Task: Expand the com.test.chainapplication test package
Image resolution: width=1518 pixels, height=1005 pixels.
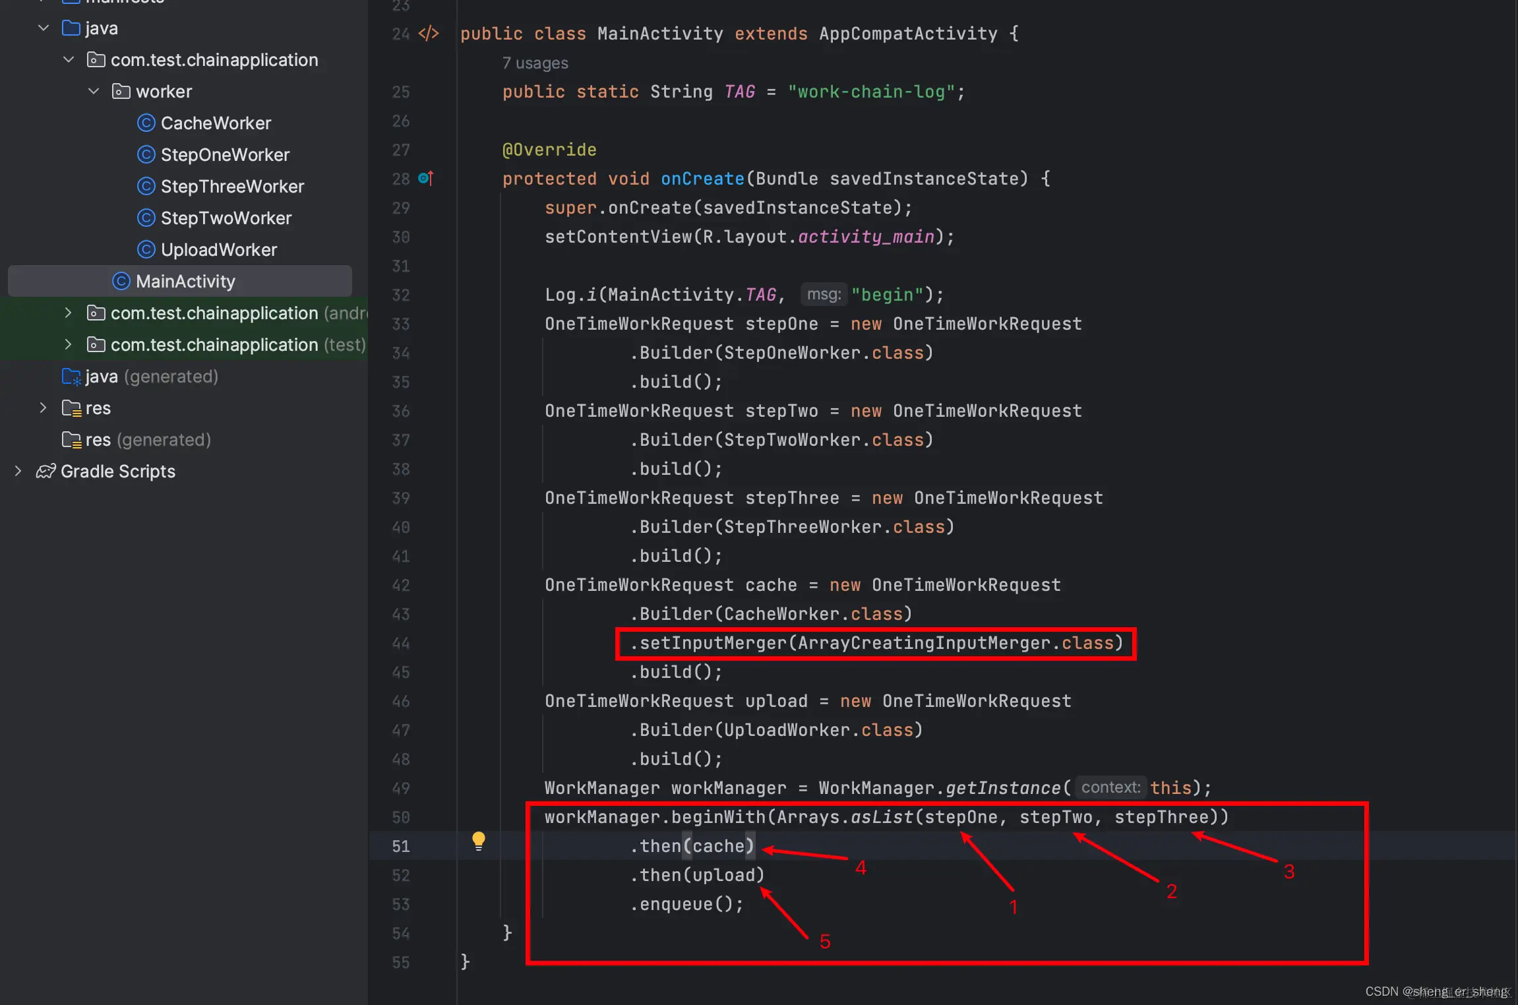Action: pyautogui.click(x=68, y=345)
